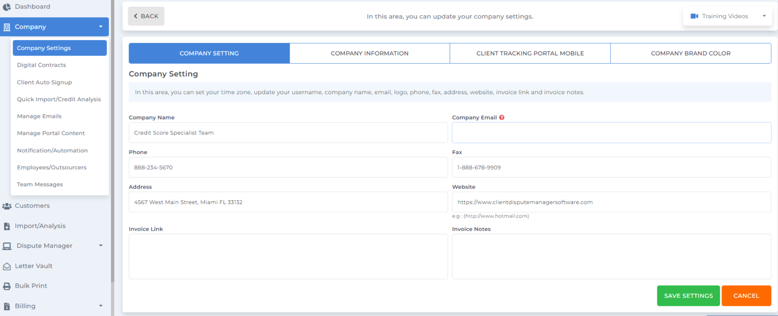Select the Company building icon in sidebar
Viewport: 778px width, 316px height.
coord(7,26)
